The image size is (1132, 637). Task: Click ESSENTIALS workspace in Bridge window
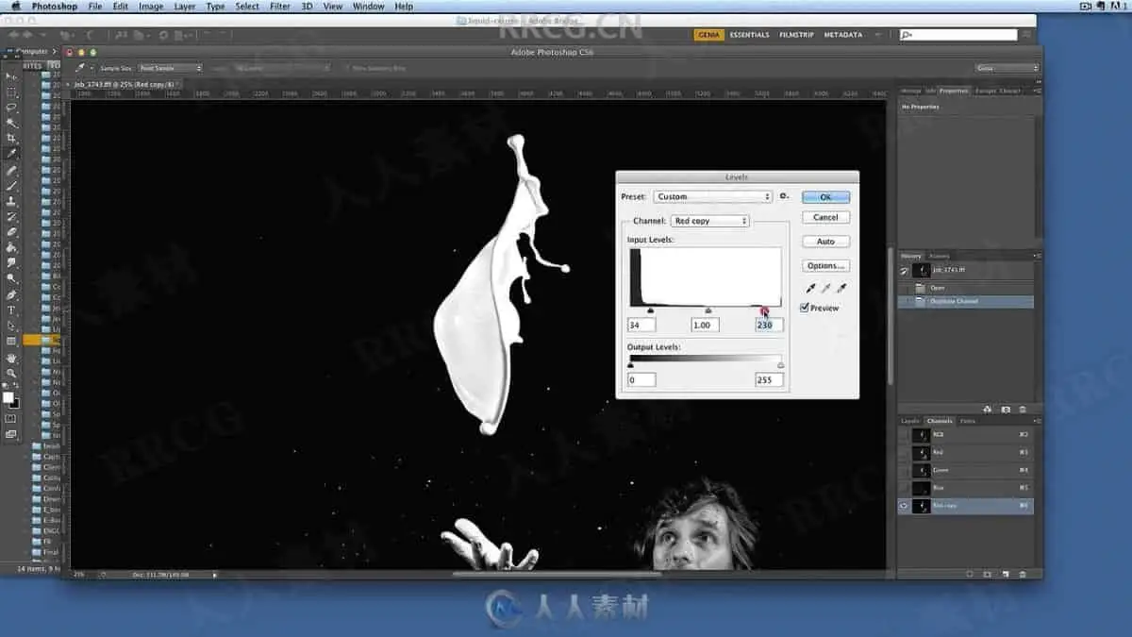click(749, 35)
